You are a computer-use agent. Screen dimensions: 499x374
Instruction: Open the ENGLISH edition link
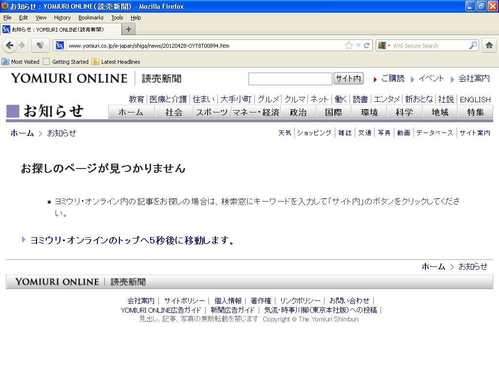475,99
